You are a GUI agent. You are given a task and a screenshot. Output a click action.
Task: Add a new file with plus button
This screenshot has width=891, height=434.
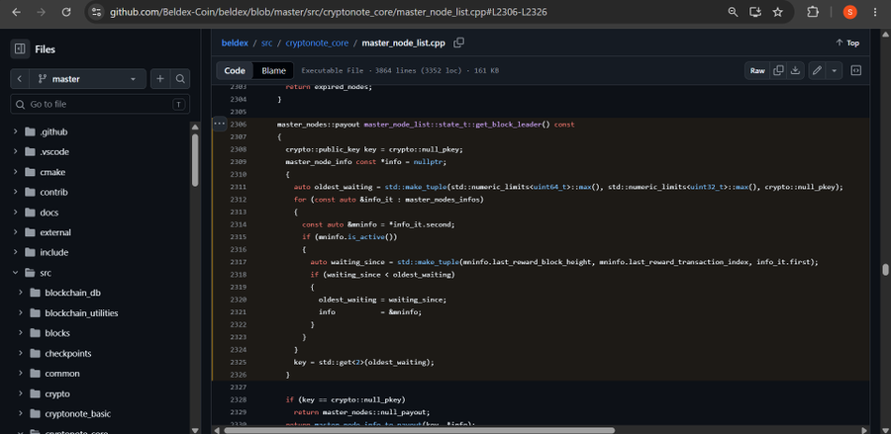coord(160,79)
